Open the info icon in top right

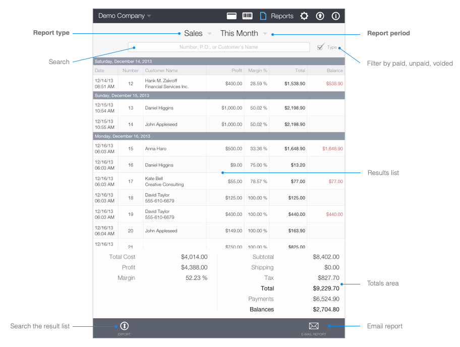[x=335, y=16]
